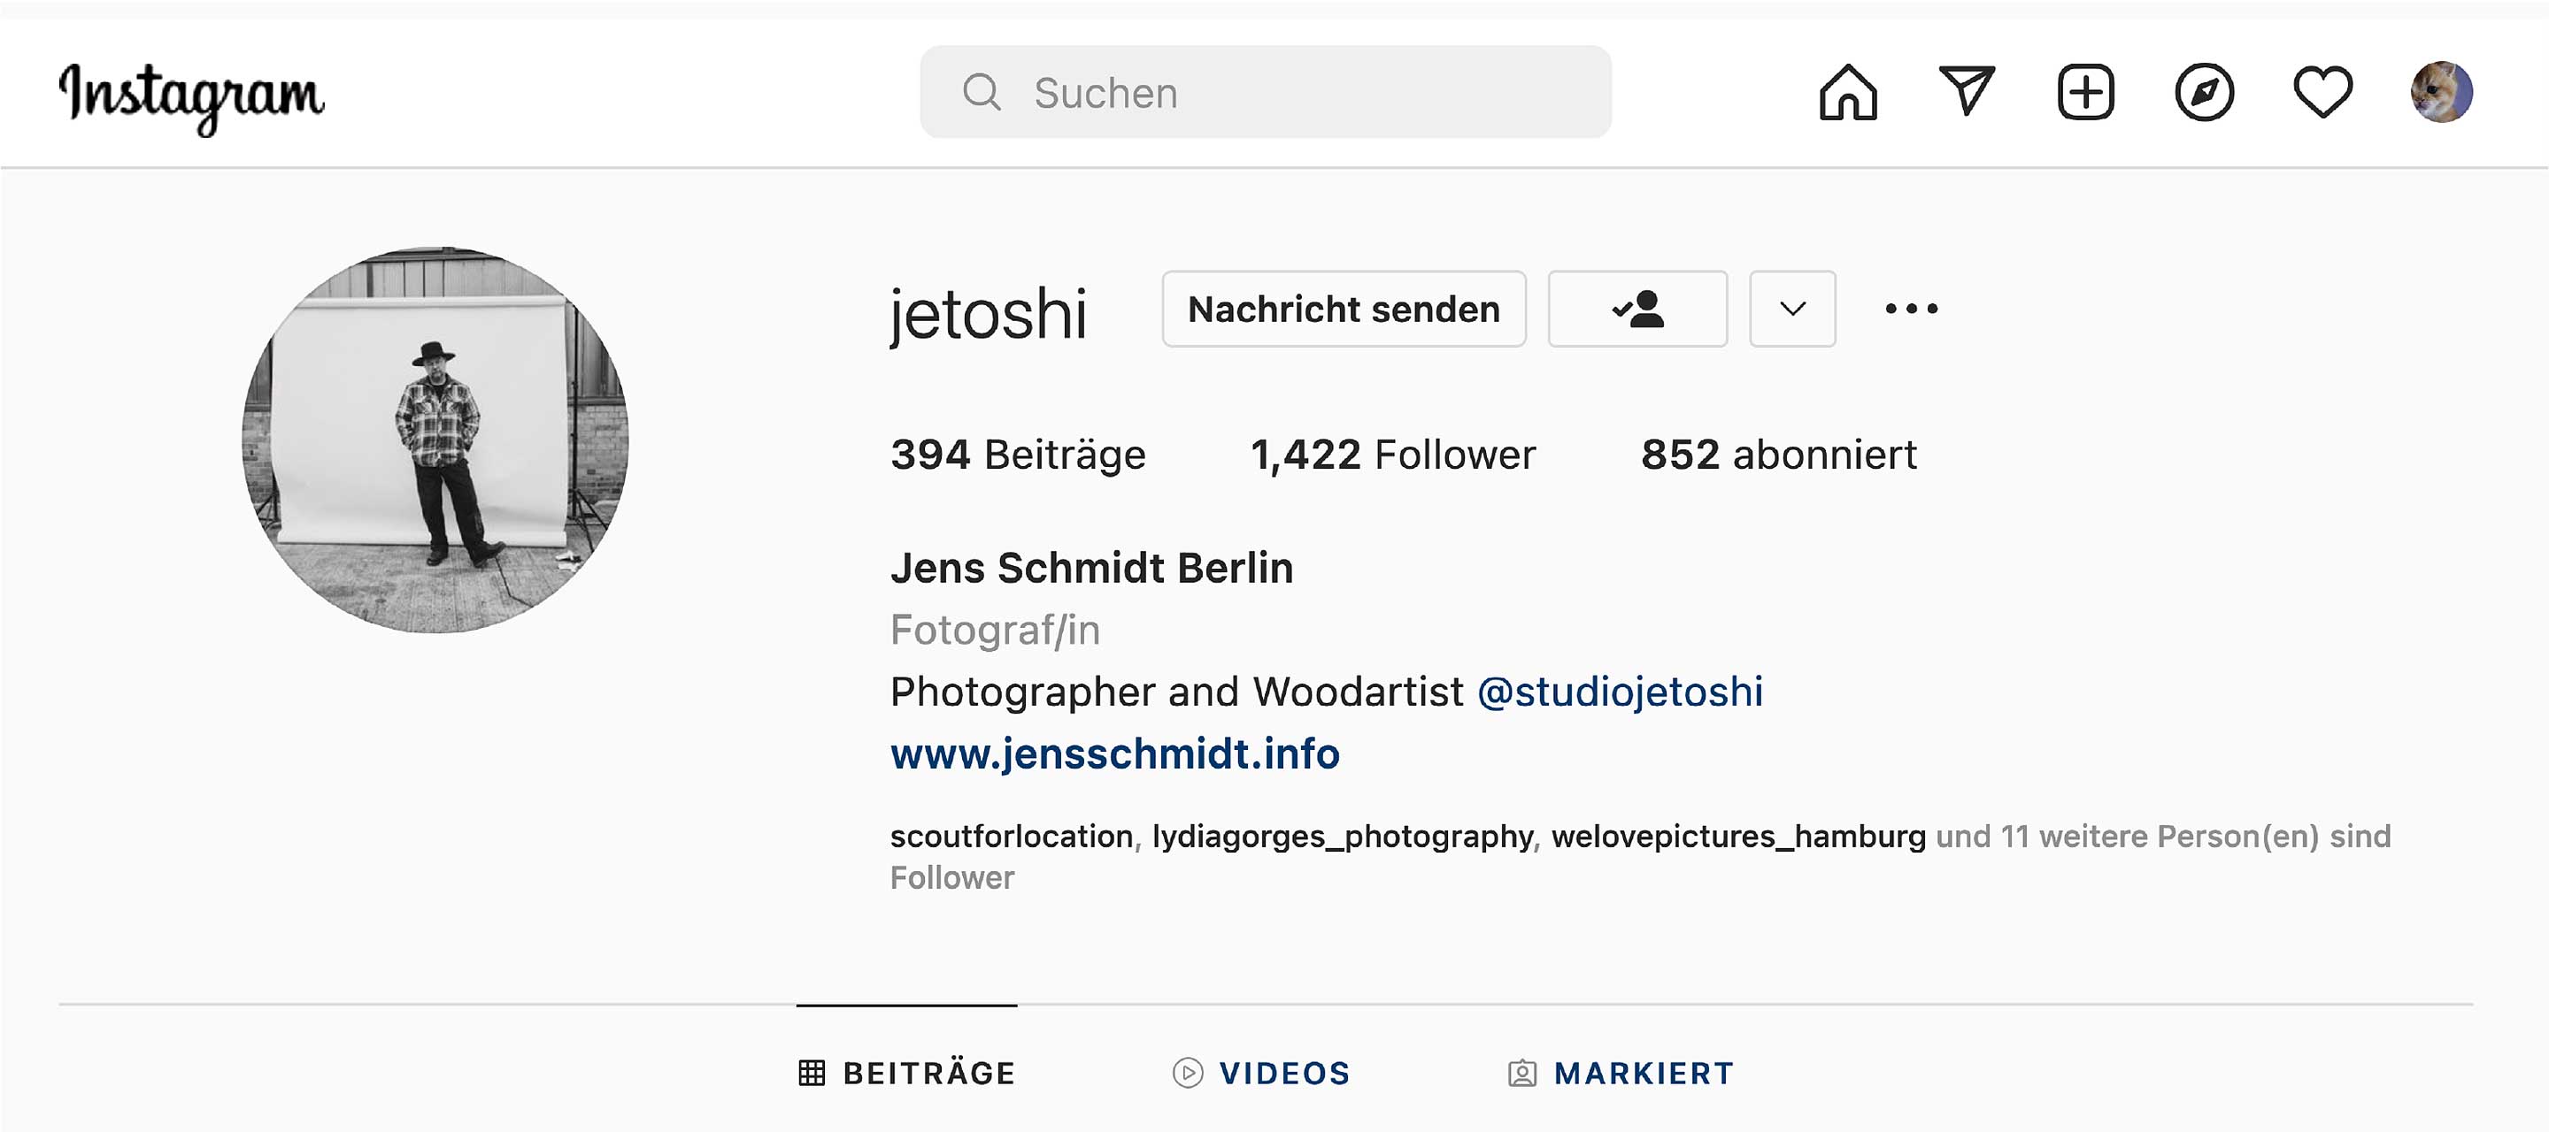This screenshot has height=1132, width=2549.
Task: Click the new post plus icon
Action: coord(2086,93)
